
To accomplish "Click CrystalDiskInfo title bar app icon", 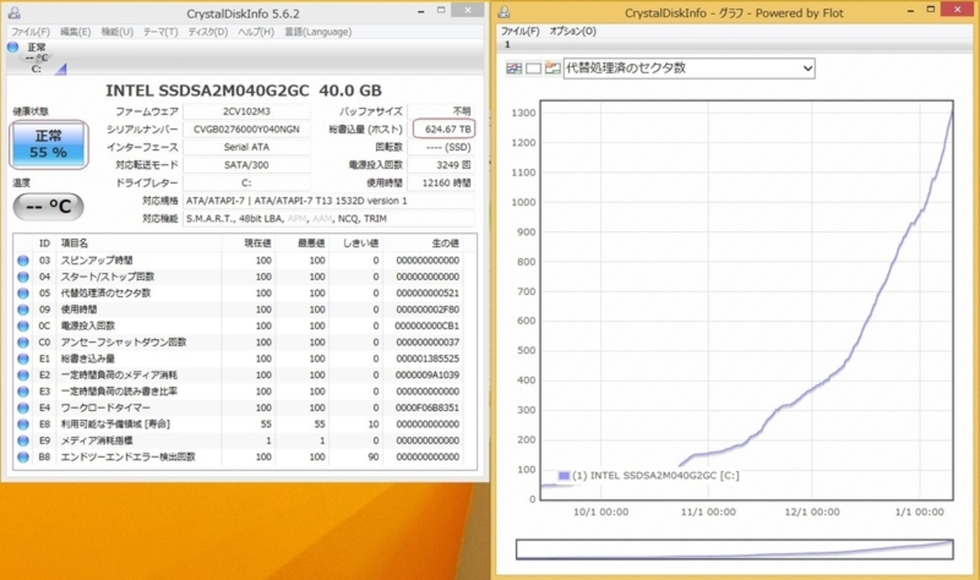I will point(14,13).
